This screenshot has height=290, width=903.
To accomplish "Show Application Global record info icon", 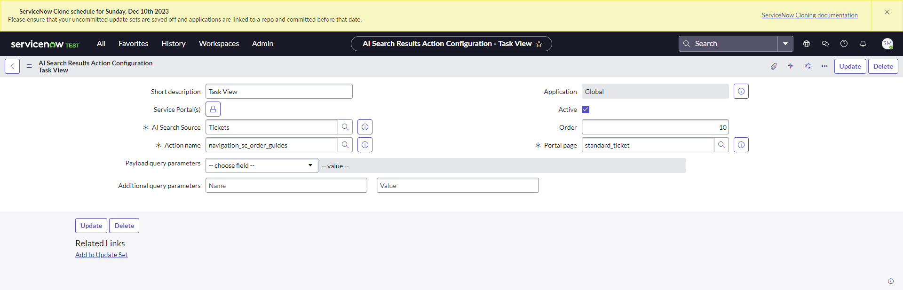I will 741,91.
